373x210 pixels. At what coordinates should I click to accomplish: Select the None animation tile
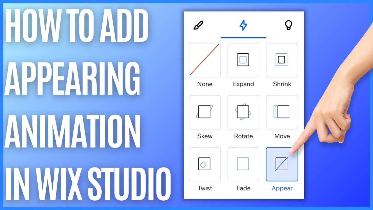click(205, 60)
